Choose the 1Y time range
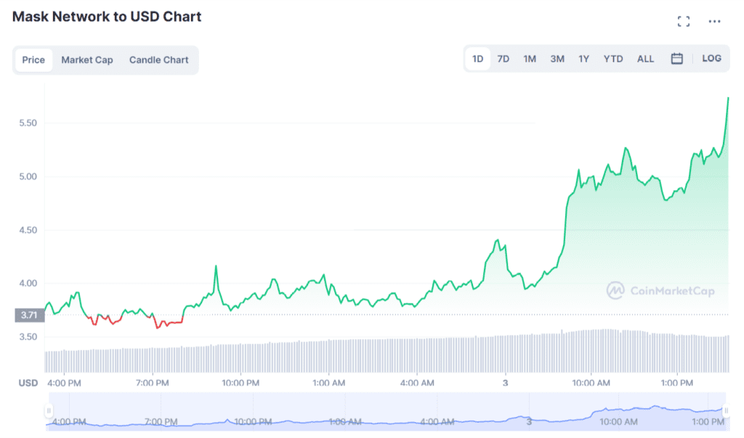744x438 pixels. (583, 59)
